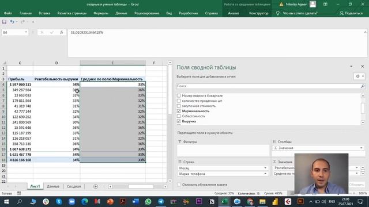The height and width of the screenshot is (207, 369).
Task: Collapse the formula bar with the chevron
Action: tap(365, 32)
